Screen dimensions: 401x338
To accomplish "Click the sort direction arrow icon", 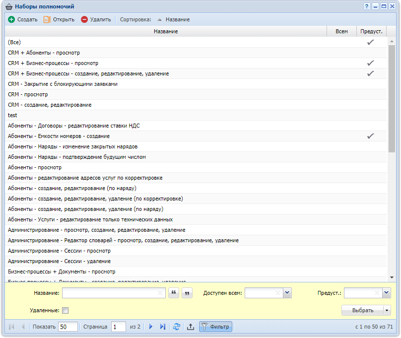I will click(160, 20).
